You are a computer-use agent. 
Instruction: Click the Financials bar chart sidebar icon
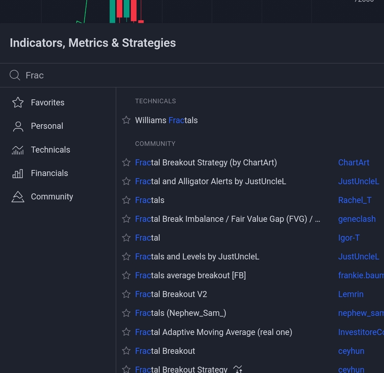(18, 173)
